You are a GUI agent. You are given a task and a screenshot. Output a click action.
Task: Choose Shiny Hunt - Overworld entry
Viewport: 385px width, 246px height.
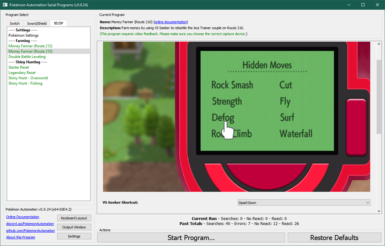[28, 78]
